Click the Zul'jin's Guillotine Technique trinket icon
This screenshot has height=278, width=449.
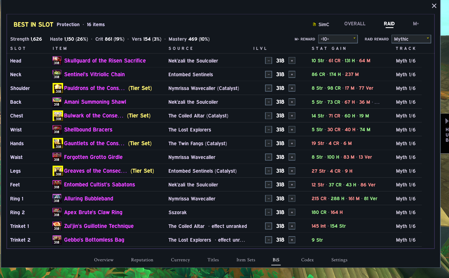coord(57,226)
